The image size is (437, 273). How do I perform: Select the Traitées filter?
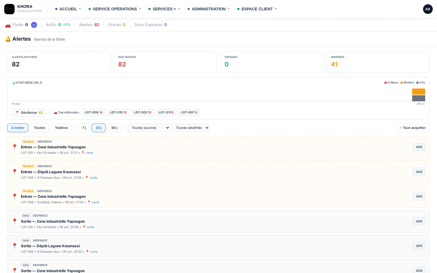61,128
